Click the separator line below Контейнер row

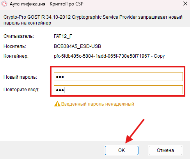[x=95, y=64]
